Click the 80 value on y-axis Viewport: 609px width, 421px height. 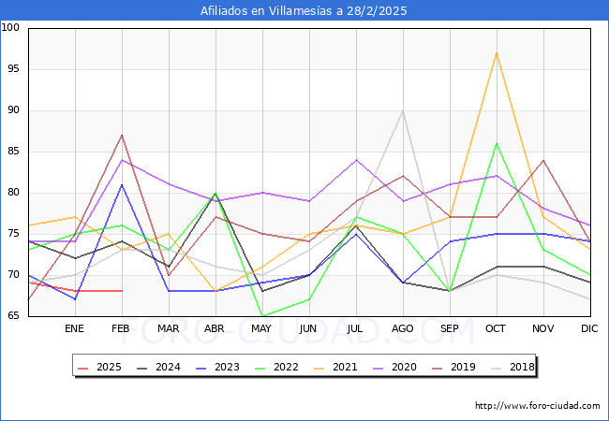(13, 193)
